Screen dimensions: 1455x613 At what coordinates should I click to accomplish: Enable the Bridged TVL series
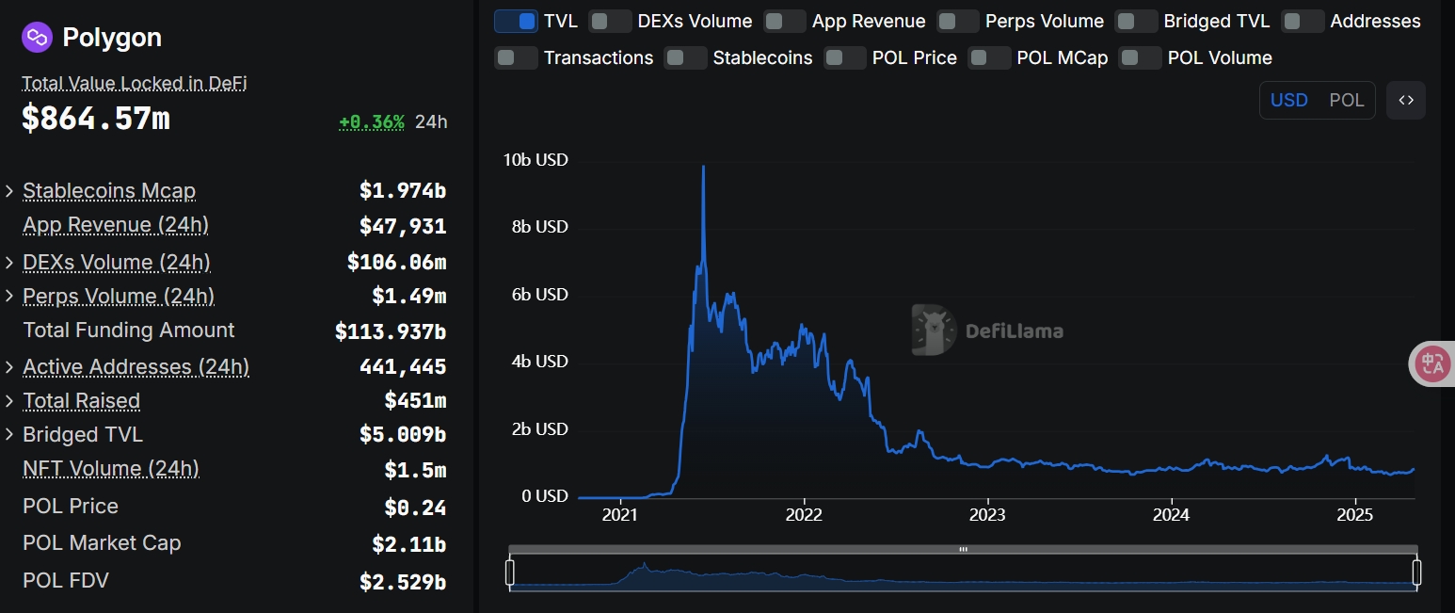(1136, 21)
